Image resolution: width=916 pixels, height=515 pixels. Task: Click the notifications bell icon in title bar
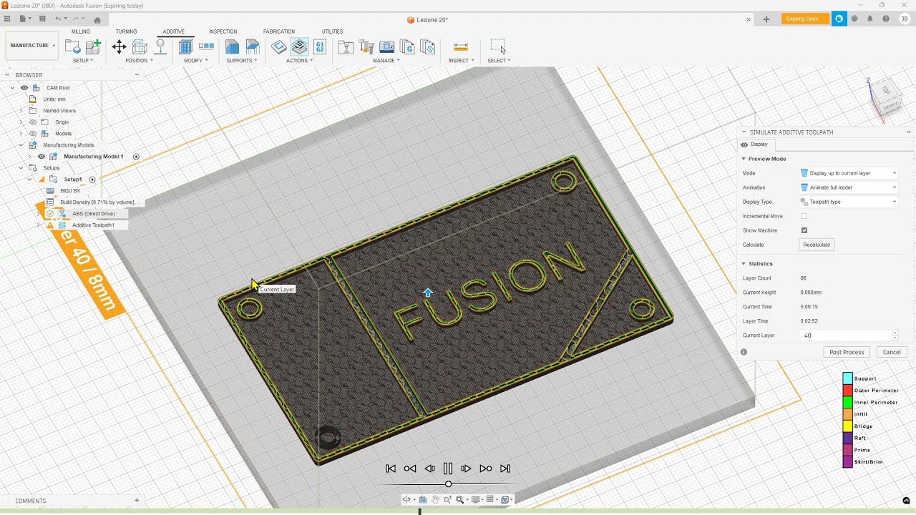tap(869, 19)
